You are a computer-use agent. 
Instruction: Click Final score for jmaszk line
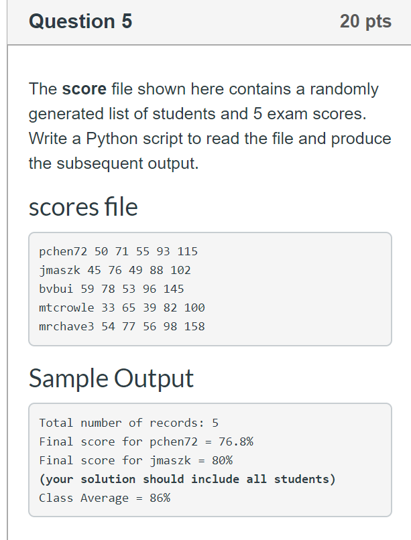point(135,460)
